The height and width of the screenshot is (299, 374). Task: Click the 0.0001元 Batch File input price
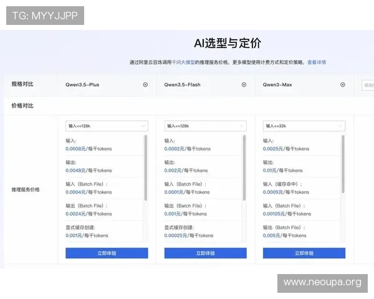point(174,192)
